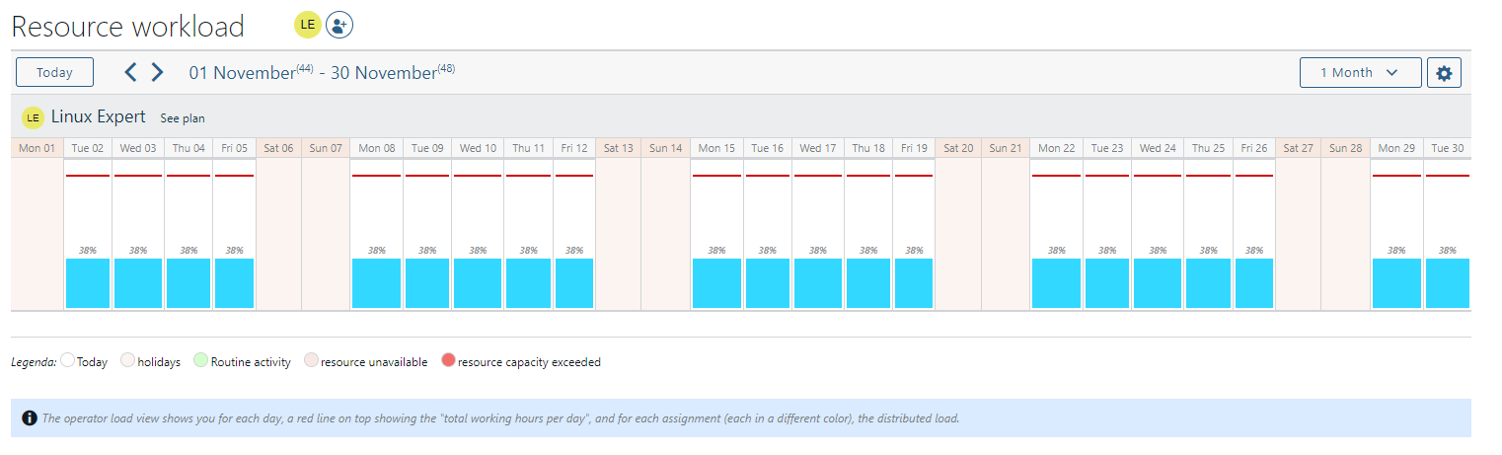The width and height of the screenshot is (1502, 455).
Task: Click the info icon in the blue note
Action: point(30,418)
